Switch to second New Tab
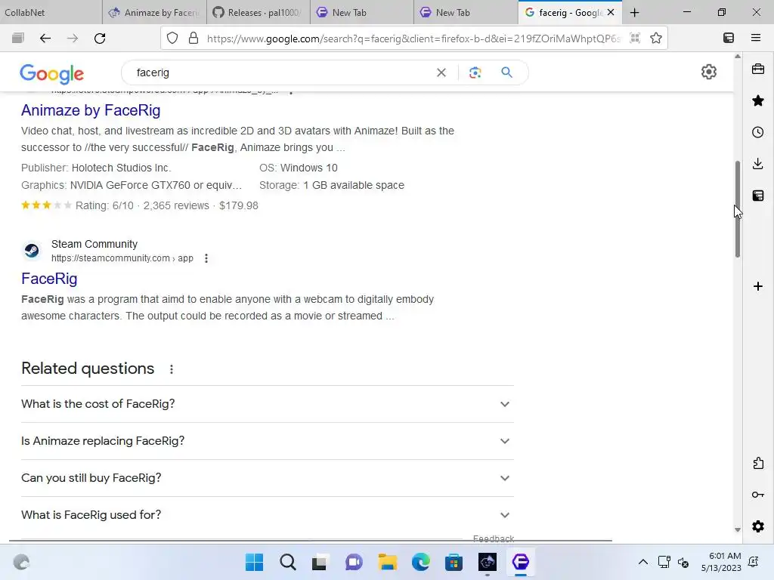This screenshot has height=580, width=774. (x=466, y=12)
